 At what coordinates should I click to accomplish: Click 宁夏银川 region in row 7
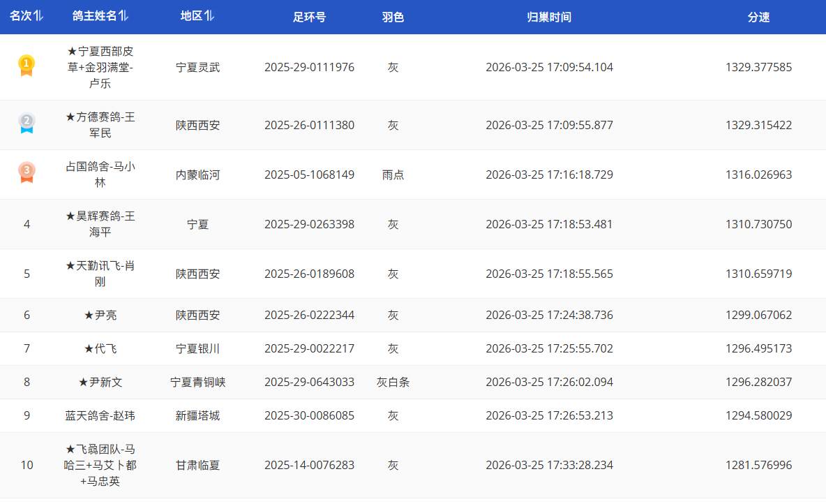click(197, 348)
